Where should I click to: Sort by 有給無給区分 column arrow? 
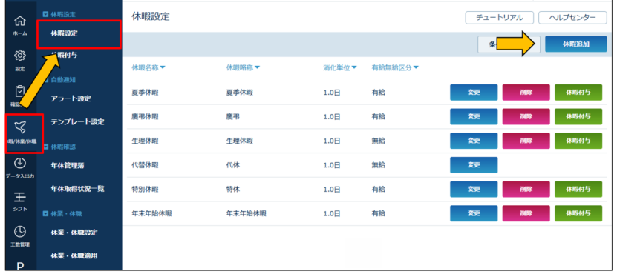416,68
